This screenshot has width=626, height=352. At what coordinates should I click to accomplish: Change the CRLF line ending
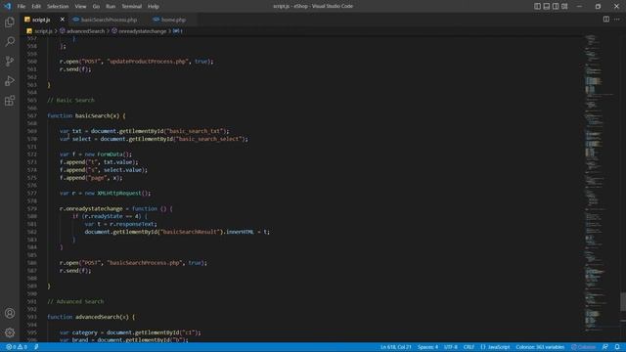pos(469,347)
